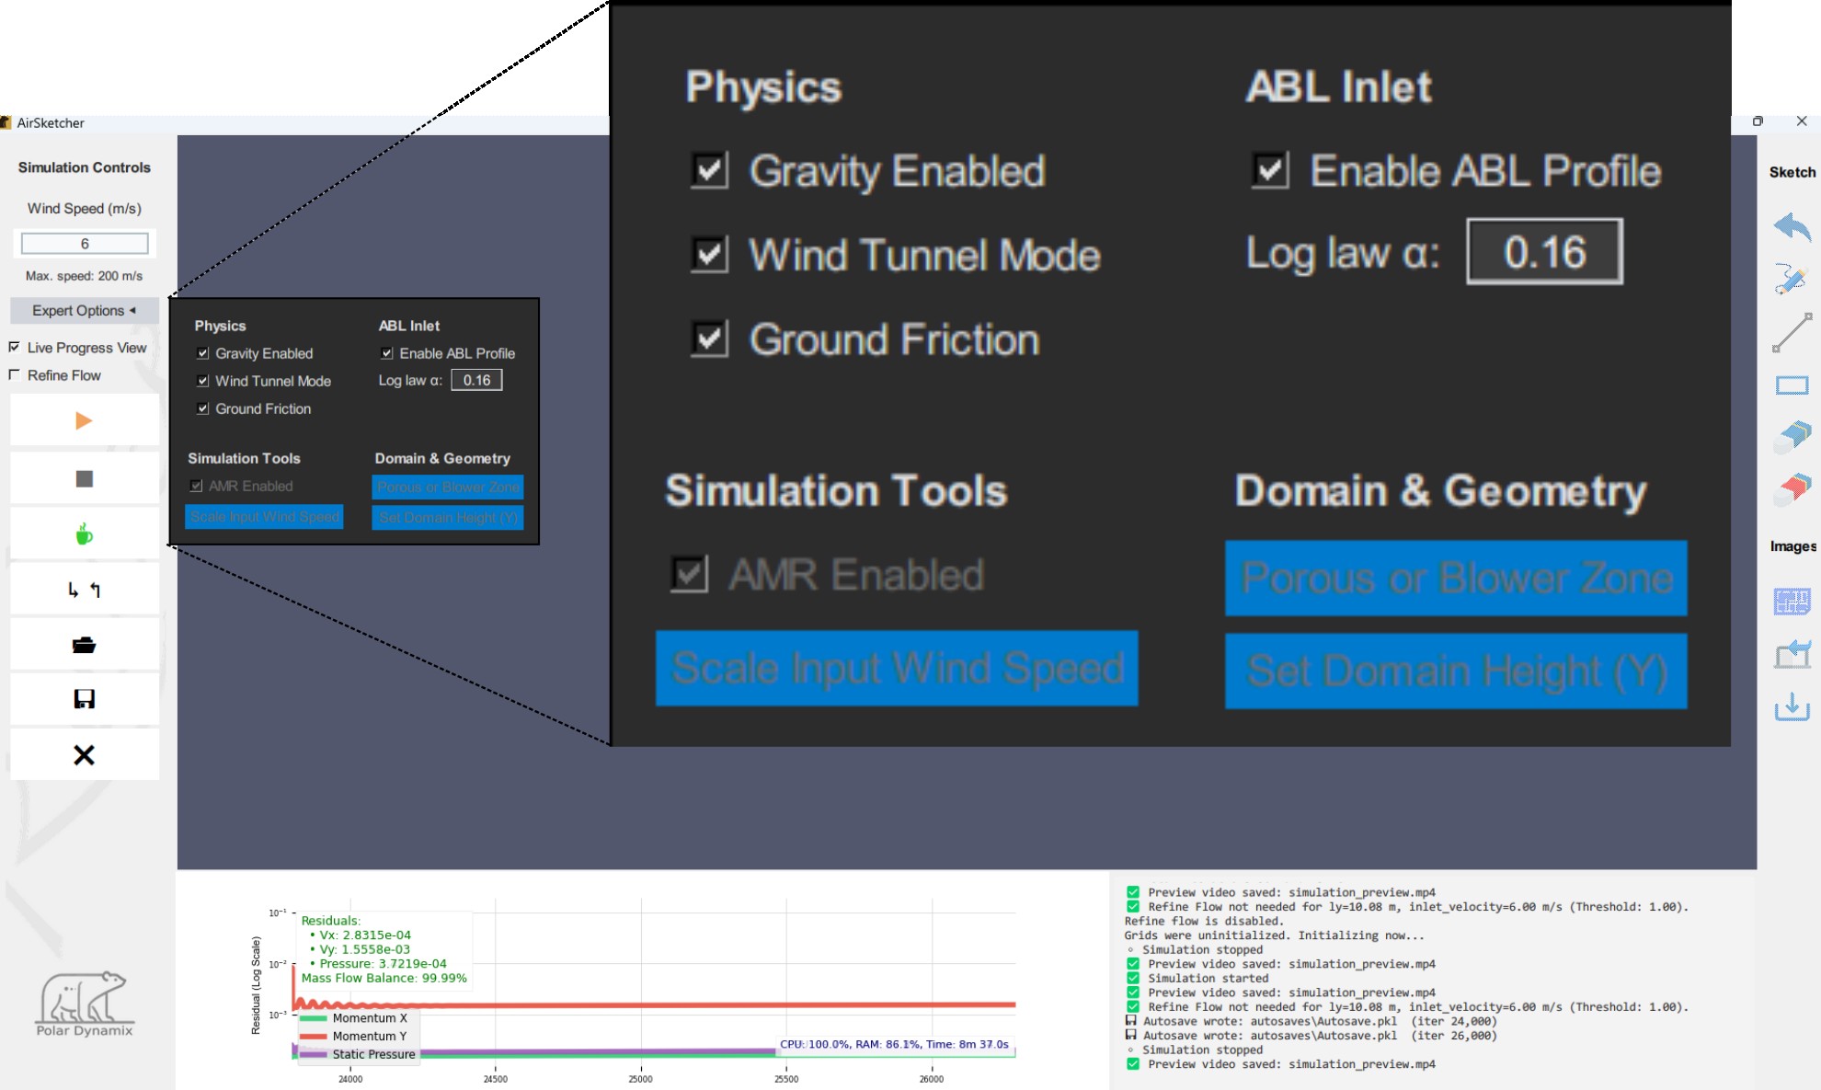Click the green coffee cup icon

[84, 534]
